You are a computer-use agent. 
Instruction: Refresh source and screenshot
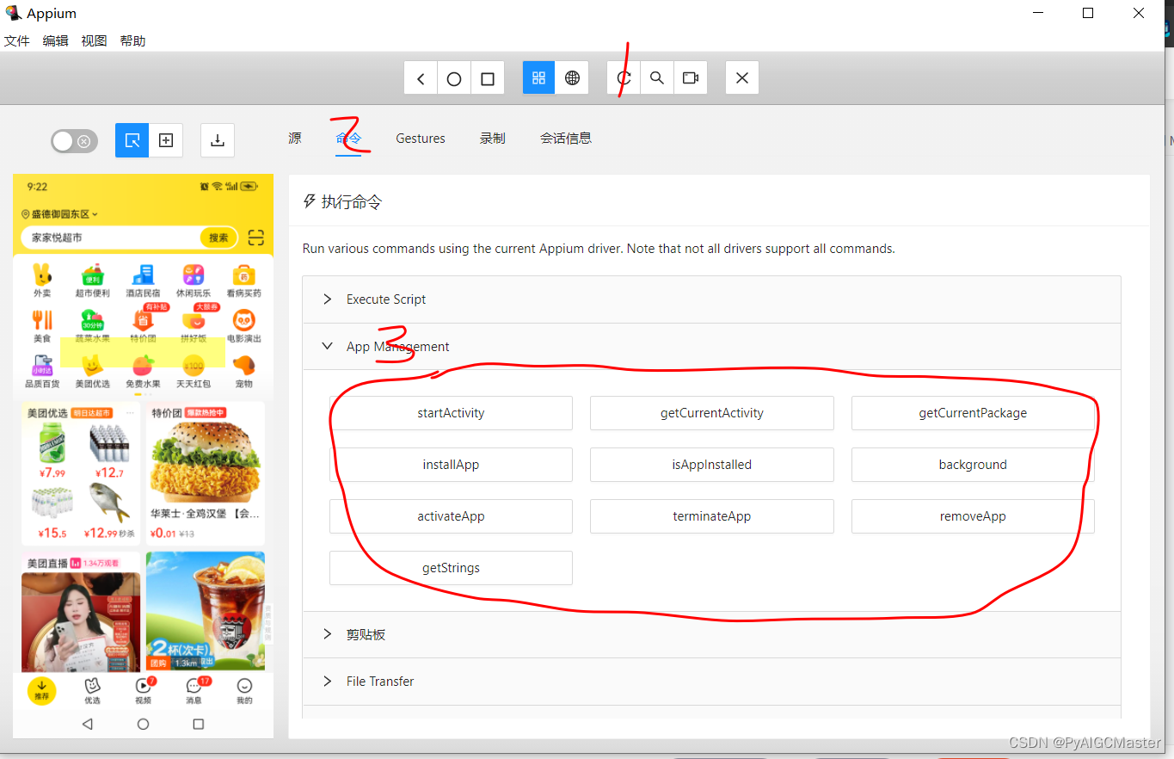click(x=624, y=78)
